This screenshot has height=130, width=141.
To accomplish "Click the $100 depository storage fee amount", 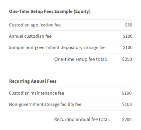I will [128, 47].
